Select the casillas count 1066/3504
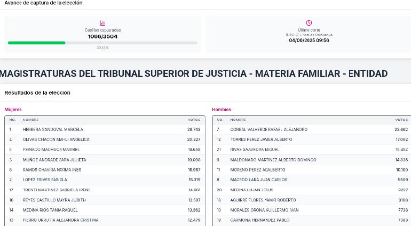Image resolution: width=411 pixels, height=226 pixels. [102, 36]
